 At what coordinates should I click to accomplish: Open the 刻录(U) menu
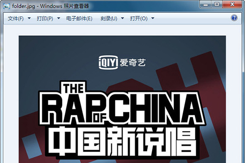tap(109, 19)
